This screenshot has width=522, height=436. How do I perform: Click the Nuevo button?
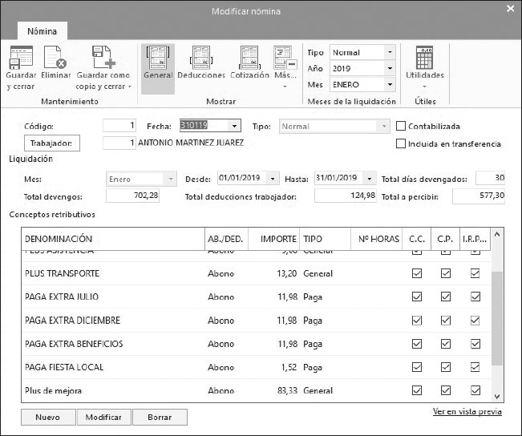48,418
